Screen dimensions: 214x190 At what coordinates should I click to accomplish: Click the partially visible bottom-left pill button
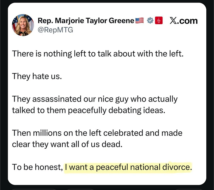coord(33,189)
